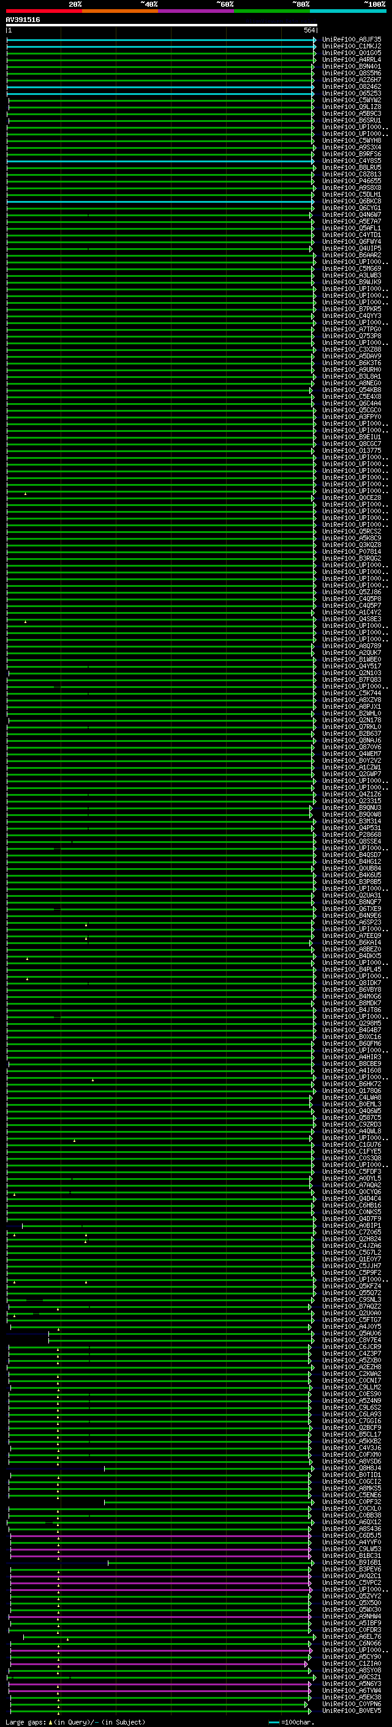Select label UniRef100_A9NHW4
The image size is (392, 1727).
[352, 1616]
